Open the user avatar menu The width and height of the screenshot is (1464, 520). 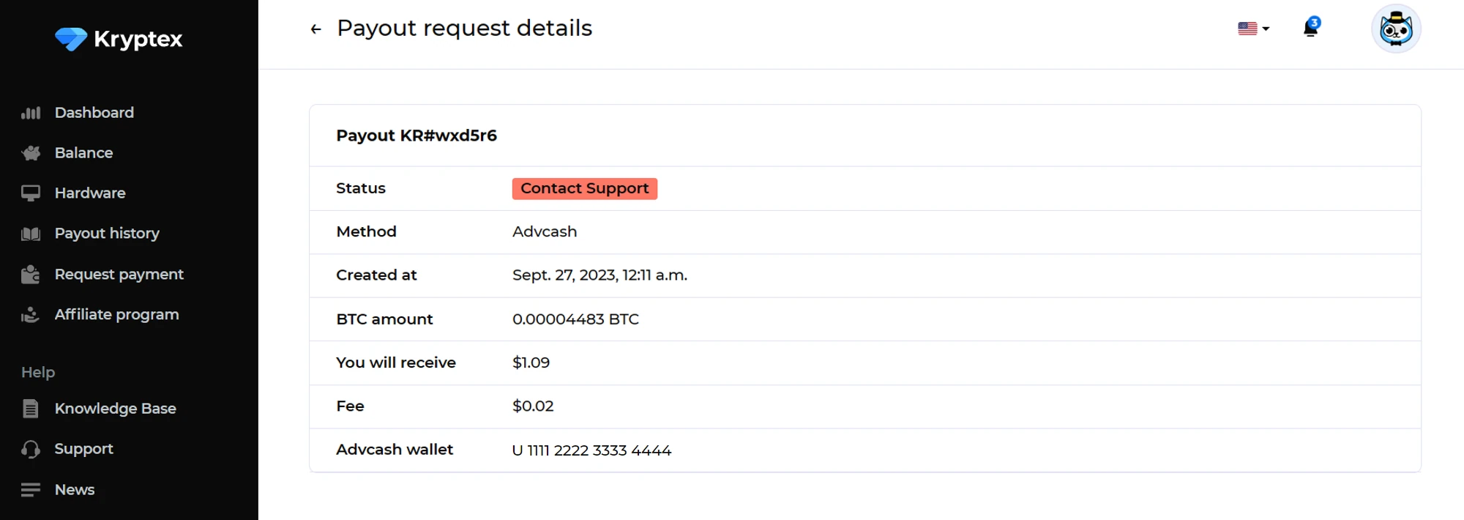[1395, 29]
